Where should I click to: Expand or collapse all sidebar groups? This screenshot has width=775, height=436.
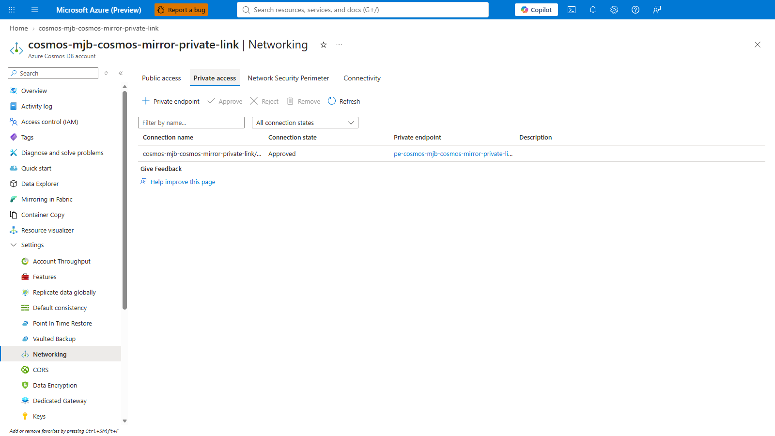[106, 73]
